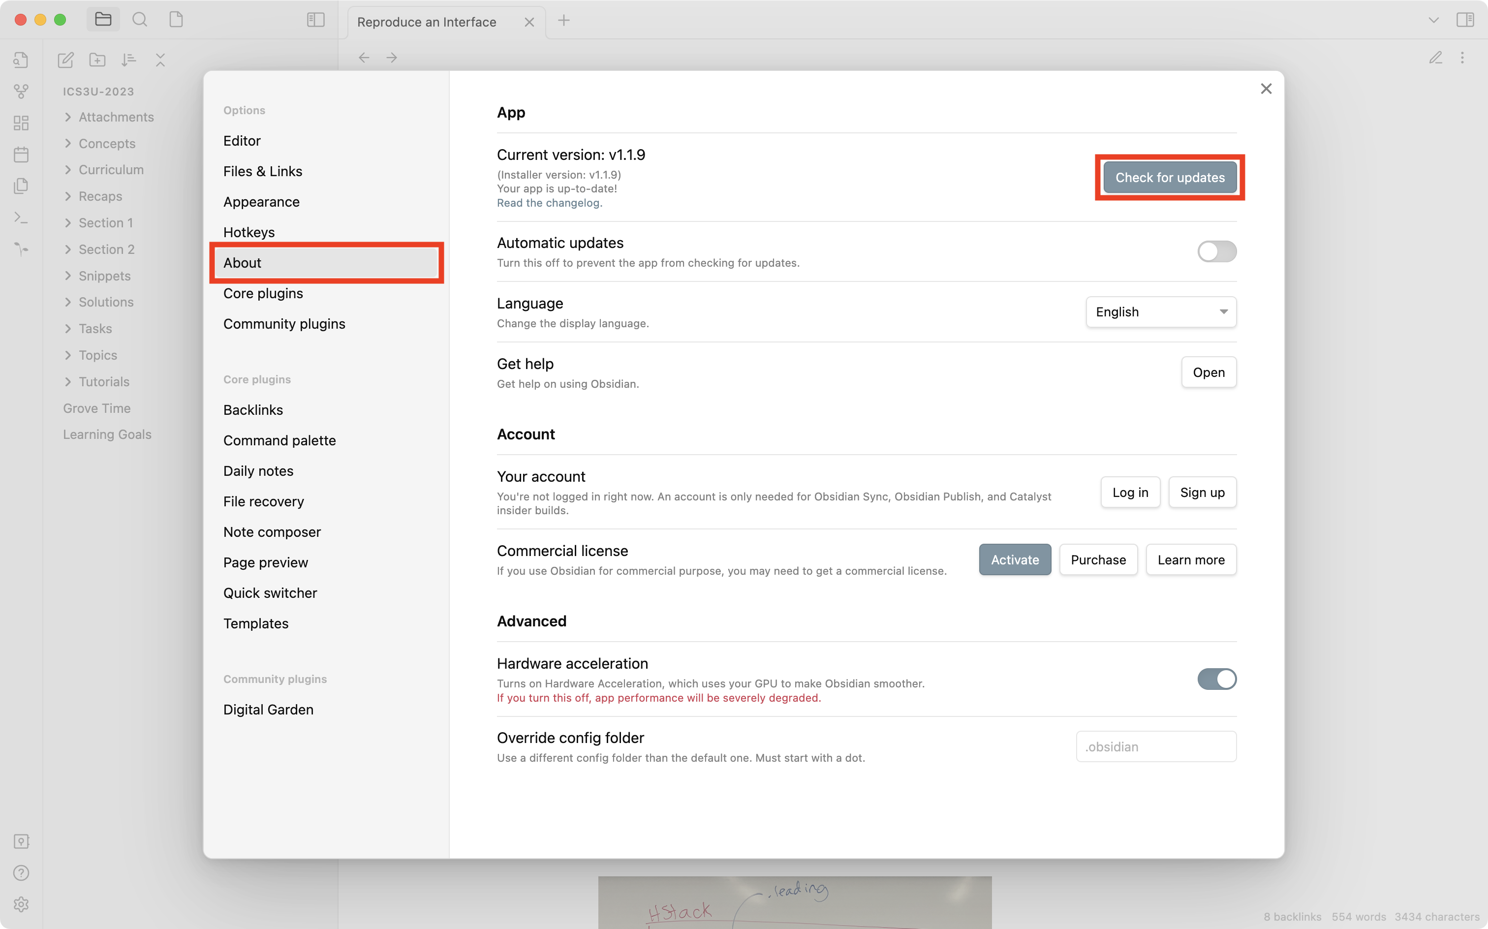
Task: Navigate back with the left arrow
Action: click(364, 58)
